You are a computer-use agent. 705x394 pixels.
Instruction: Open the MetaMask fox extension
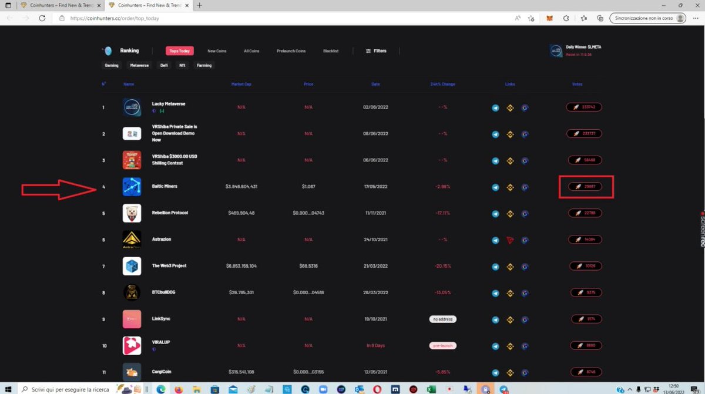550,18
